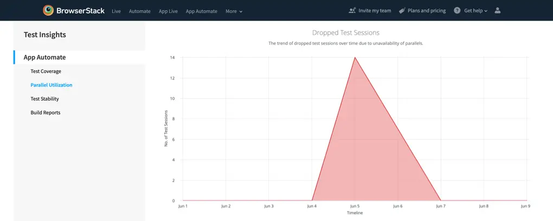The height and width of the screenshot is (221, 553).
Task: Click the Get help question mark icon
Action: [457, 10]
